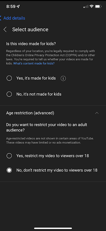The image size is (106, 231).
Task: Open info icon next to made for kids
Action: tap(63, 78)
